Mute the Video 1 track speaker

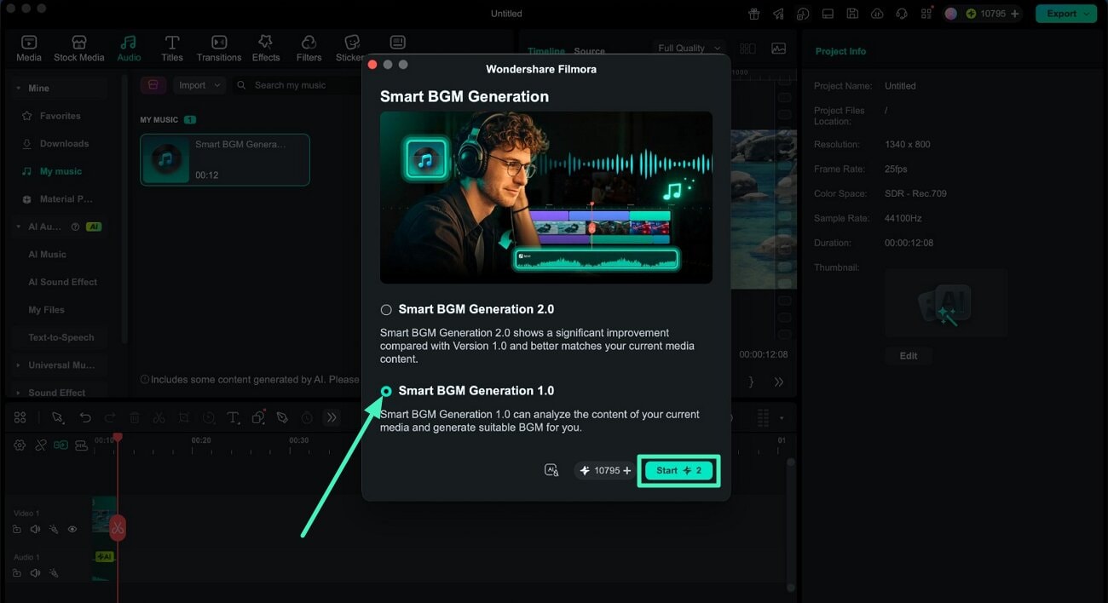pyautogui.click(x=35, y=529)
